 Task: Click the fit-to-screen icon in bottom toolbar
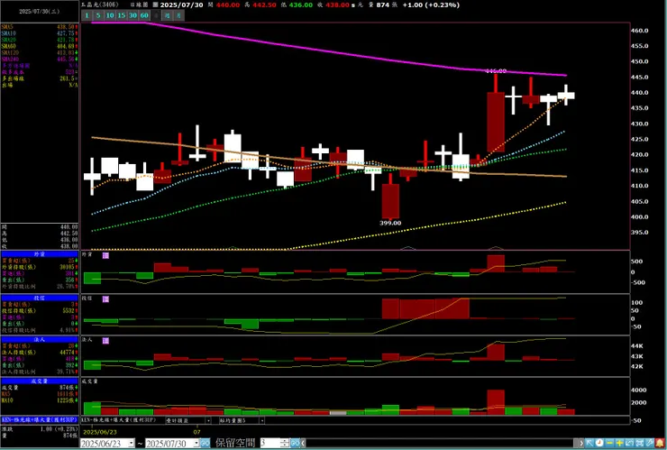(639, 443)
